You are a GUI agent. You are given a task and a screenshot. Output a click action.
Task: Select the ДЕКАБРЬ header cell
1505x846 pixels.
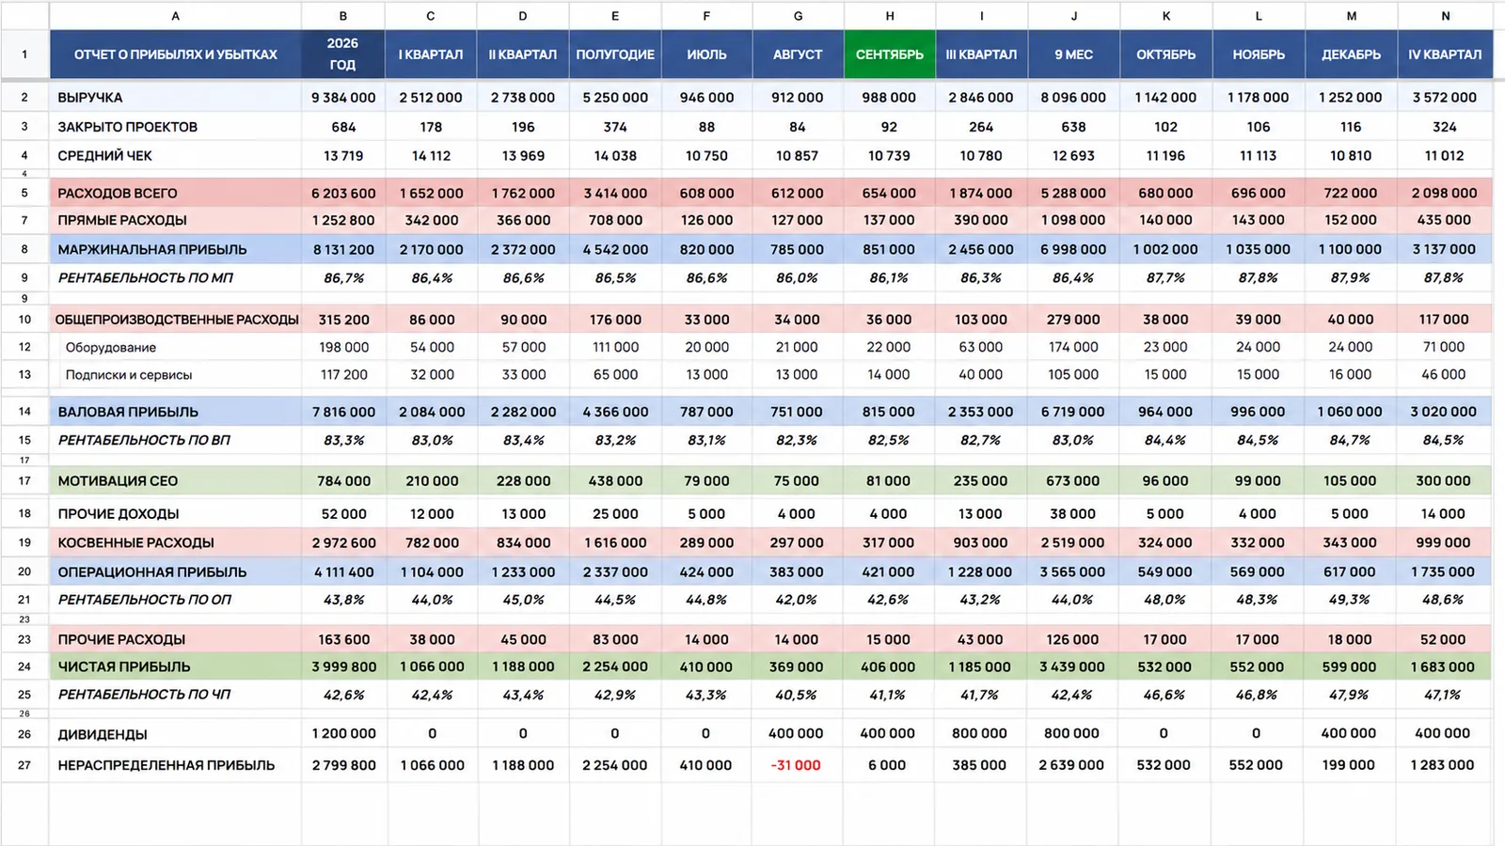[1351, 55]
